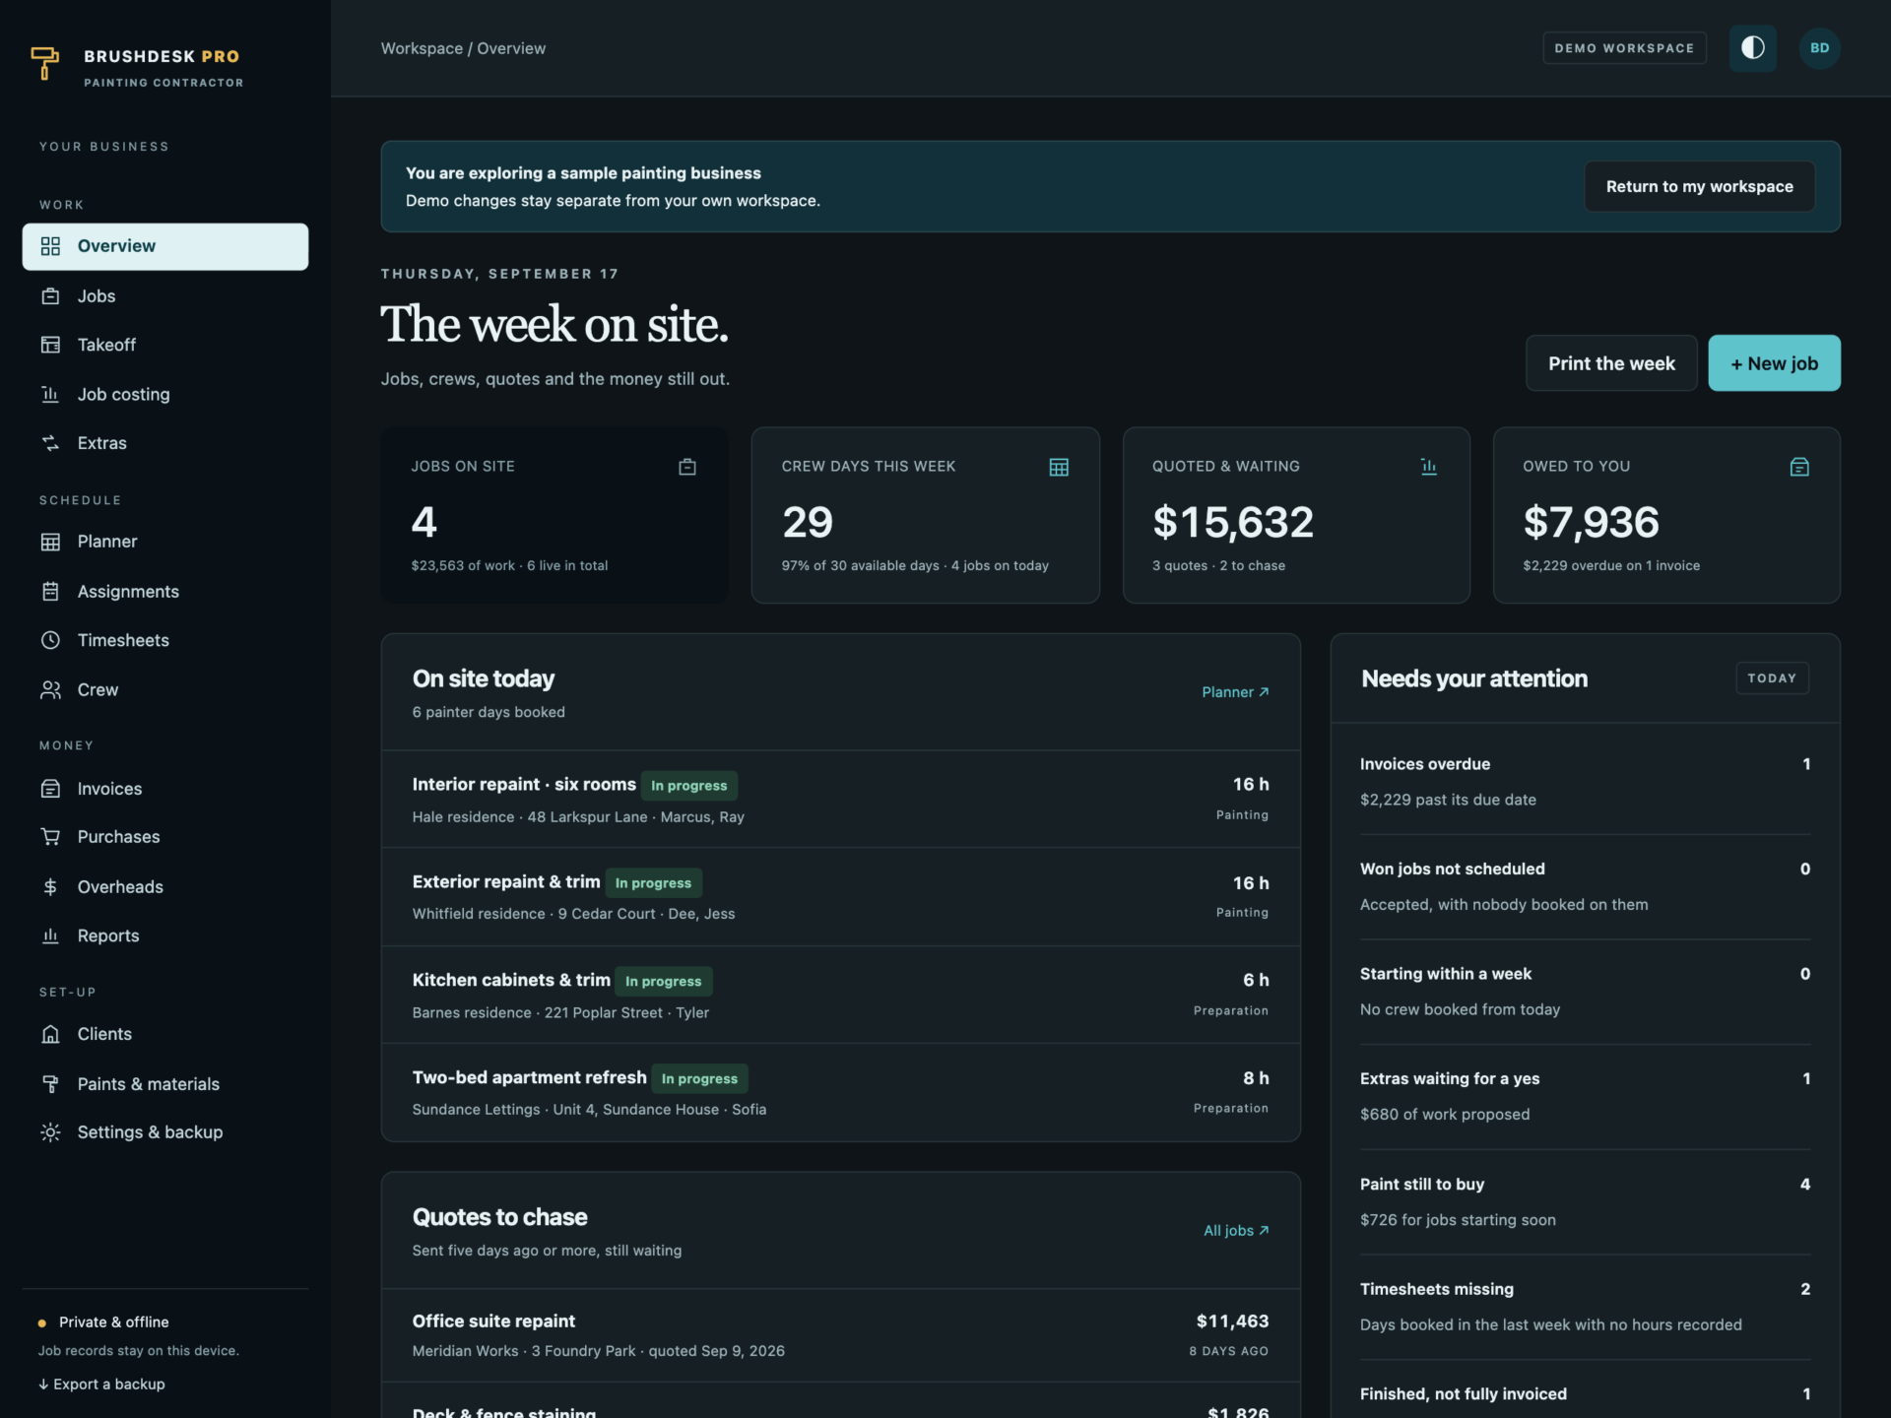Open the Paints & materials page
Screen dimensions: 1891x1418
tap(165, 1084)
